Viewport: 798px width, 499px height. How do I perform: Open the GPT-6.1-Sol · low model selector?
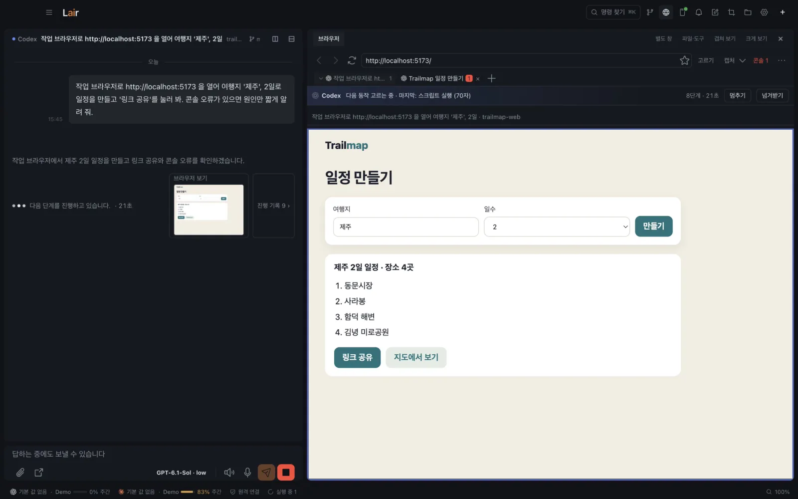click(x=181, y=473)
